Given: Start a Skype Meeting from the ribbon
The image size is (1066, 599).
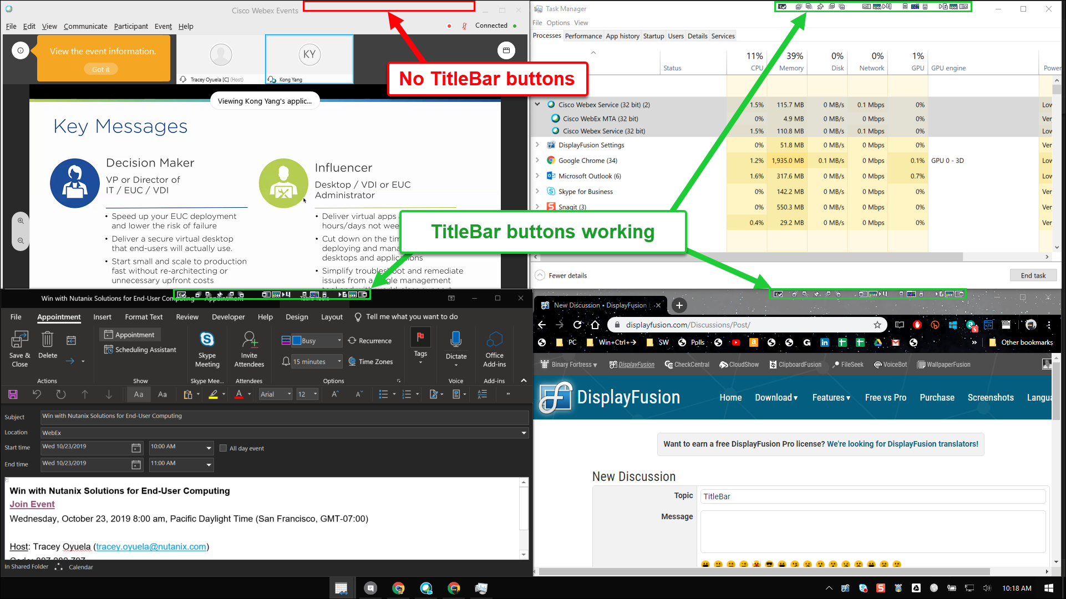Looking at the screenshot, I should pyautogui.click(x=207, y=349).
